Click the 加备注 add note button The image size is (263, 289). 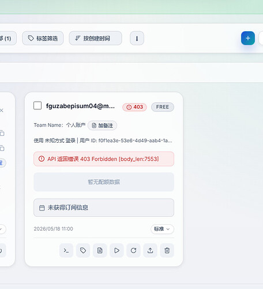point(102,125)
